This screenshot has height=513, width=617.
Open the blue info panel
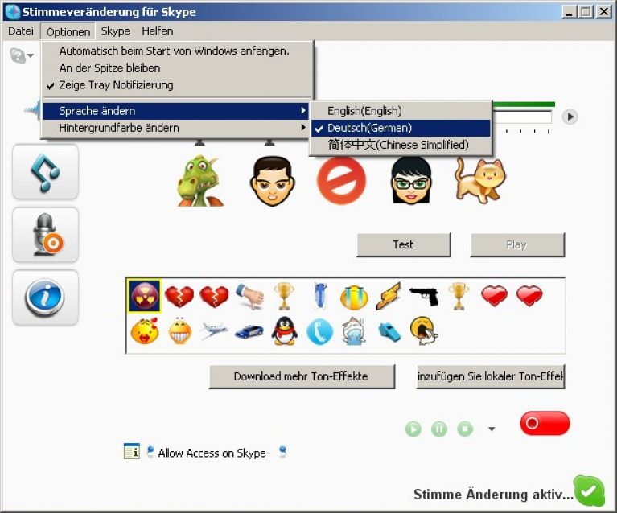pyautogui.click(x=45, y=298)
